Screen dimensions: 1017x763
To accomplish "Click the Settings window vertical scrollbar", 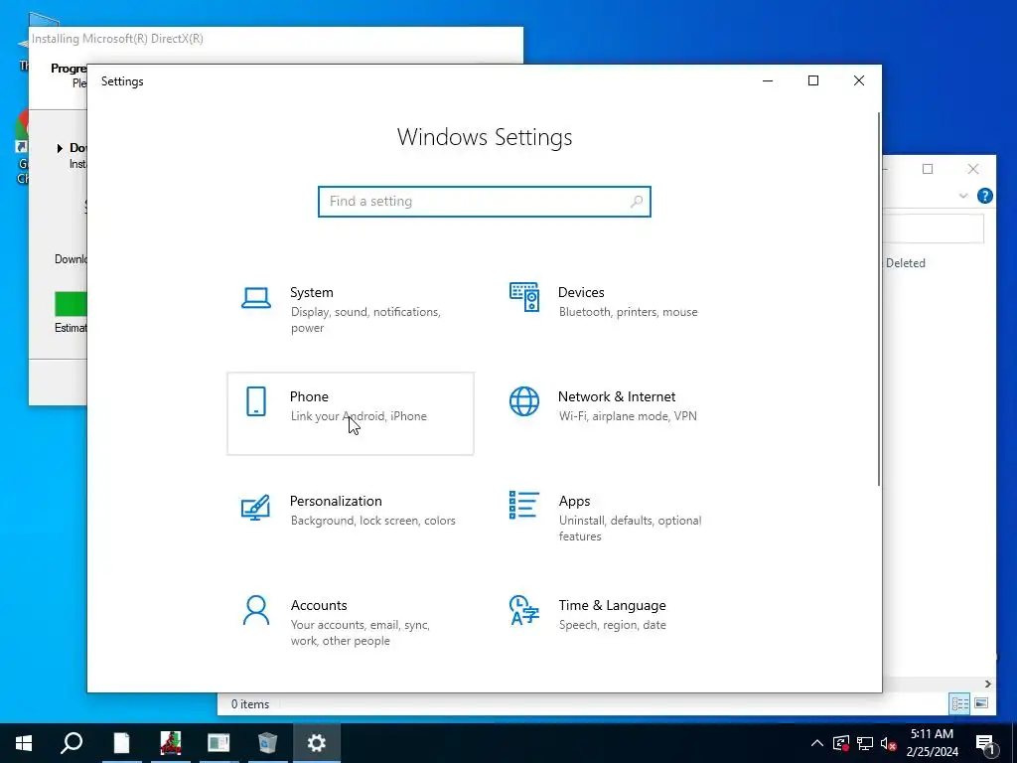I will 879,298.
